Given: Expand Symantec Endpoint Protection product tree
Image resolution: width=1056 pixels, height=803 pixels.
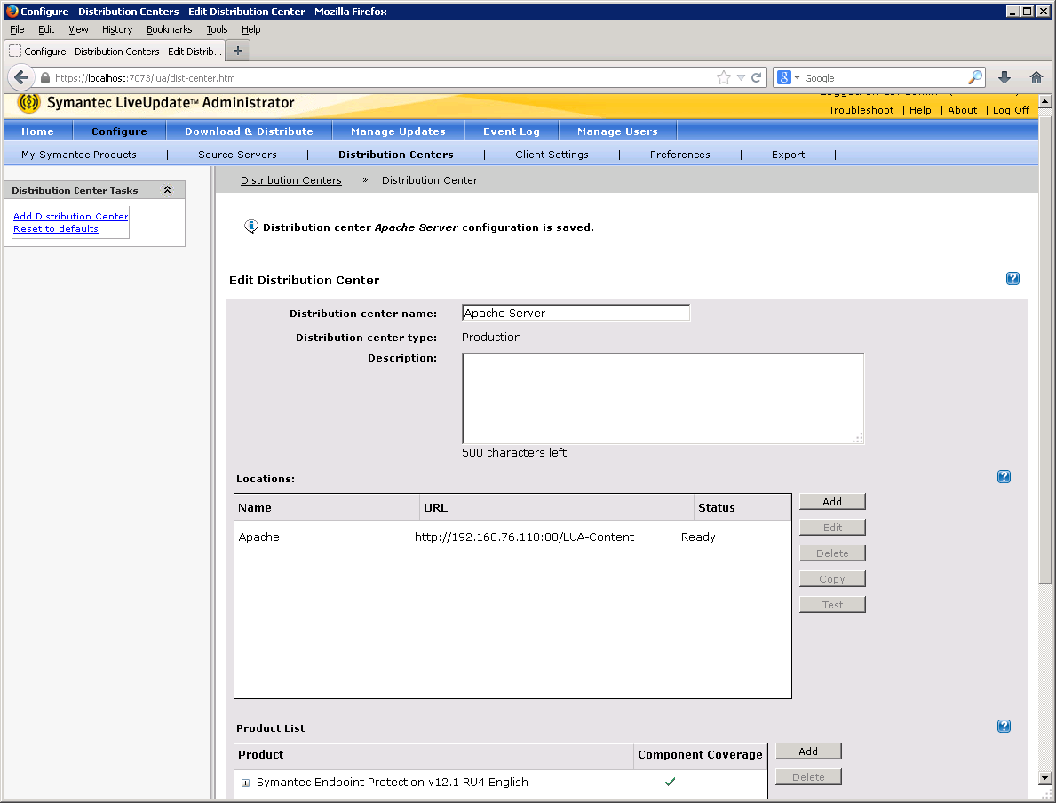Looking at the screenshot, I should [x=246, y=783].
